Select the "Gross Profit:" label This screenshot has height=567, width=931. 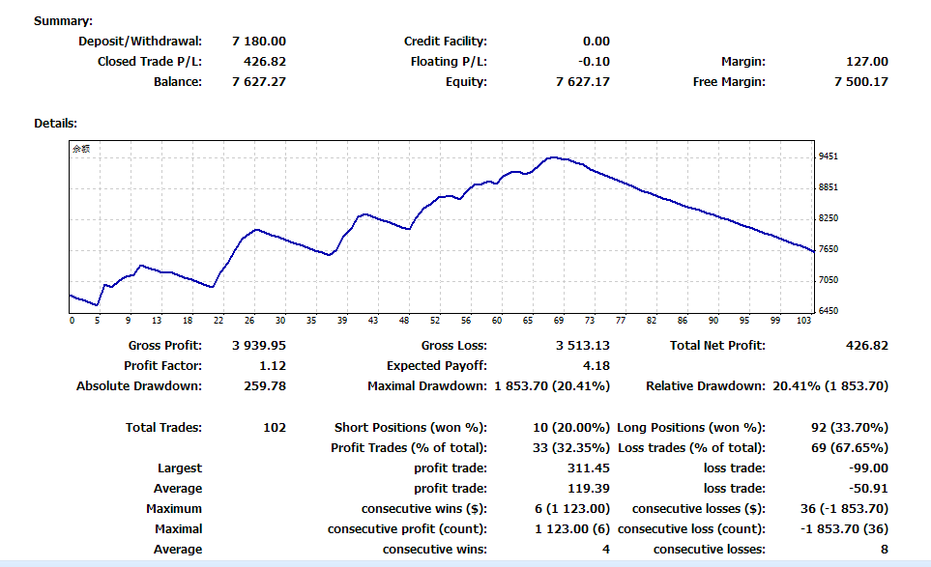pyautogui.click(x=165, y=345)
